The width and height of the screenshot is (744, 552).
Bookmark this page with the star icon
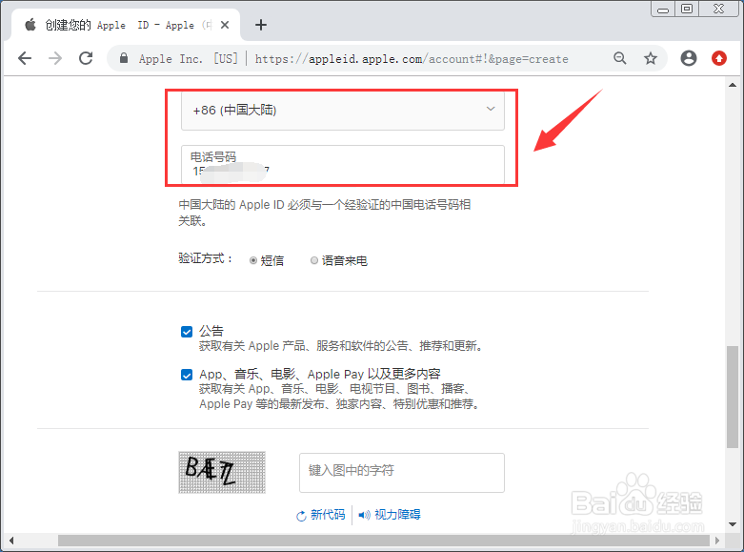coord(651,58)
